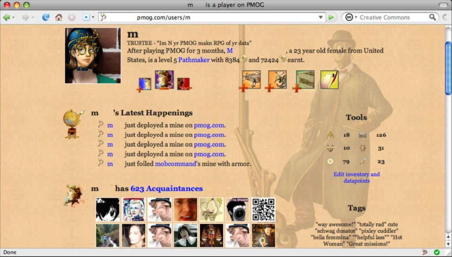The width and height of the screenshot is (452, 257).
Task: Click the QR code acquaintance thumbnail
Action: pyautogui.click(x=264, y=209)
